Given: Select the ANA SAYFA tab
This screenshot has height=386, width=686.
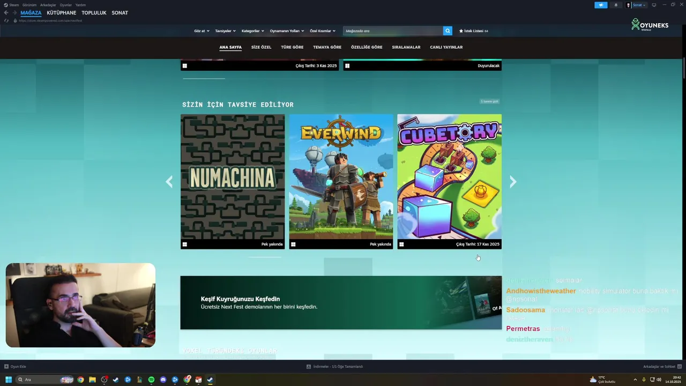Looking at the screenshot, I should pyautogui.click(x=230, y=47).
